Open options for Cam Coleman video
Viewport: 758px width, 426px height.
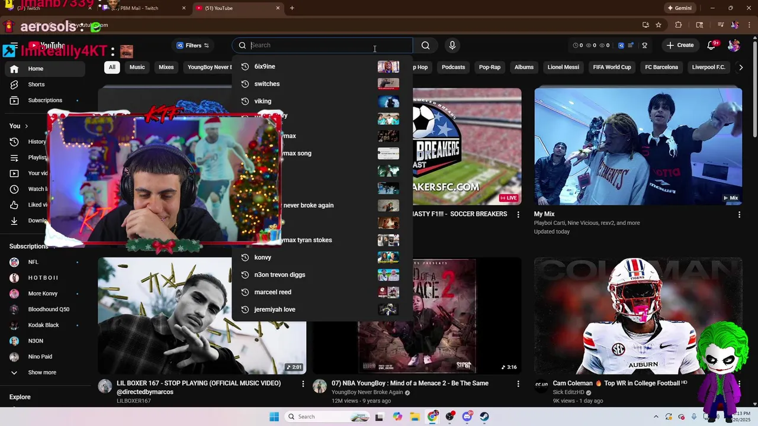coord(739,384)
